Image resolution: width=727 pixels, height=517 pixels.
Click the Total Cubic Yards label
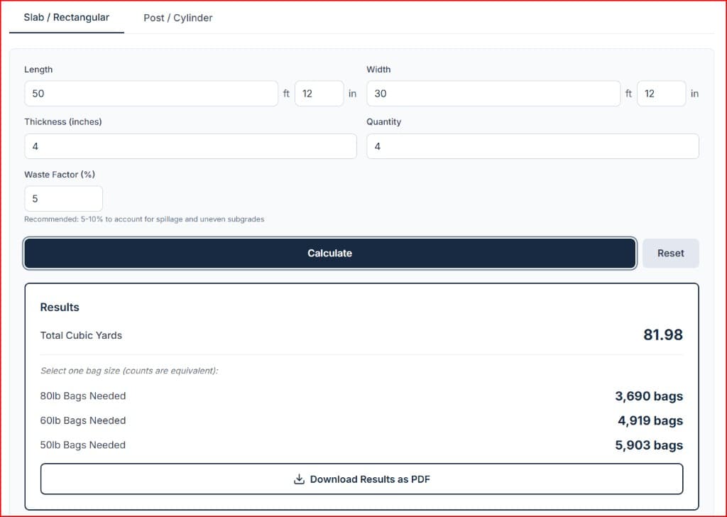[81, 335]
